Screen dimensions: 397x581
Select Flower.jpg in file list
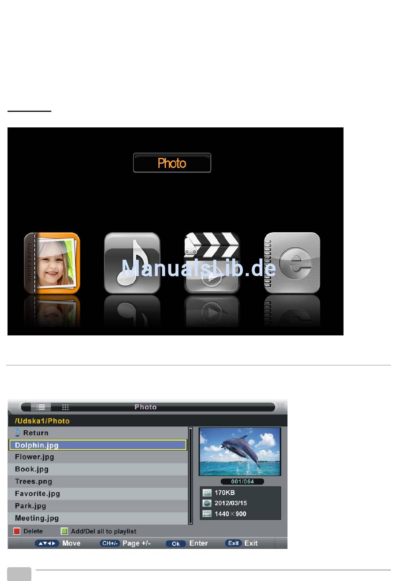pos(97,457)
